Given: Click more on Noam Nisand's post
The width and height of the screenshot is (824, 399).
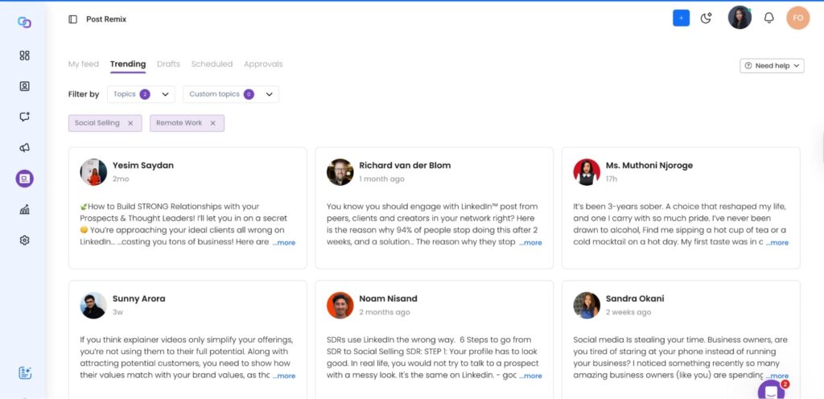Looking at the screenshot, I should [x=530, y=376].
